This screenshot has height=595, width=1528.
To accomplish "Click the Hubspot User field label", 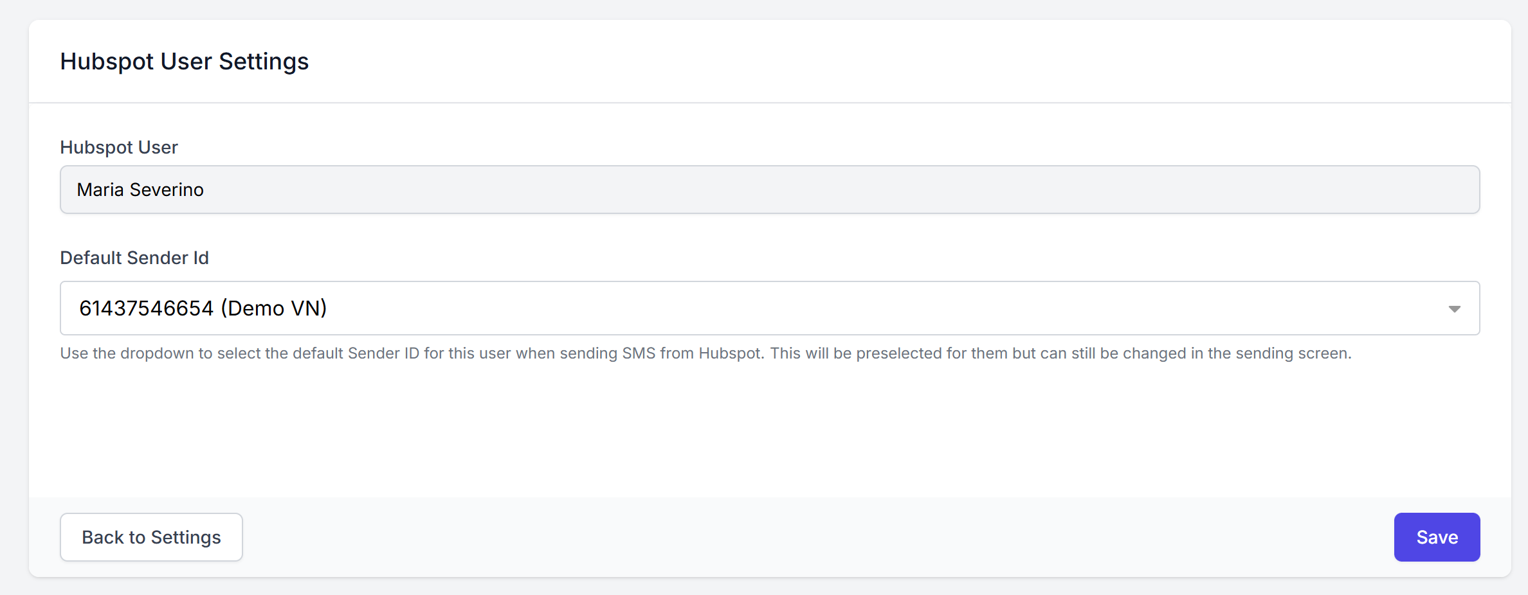I will tap(119, 147).
